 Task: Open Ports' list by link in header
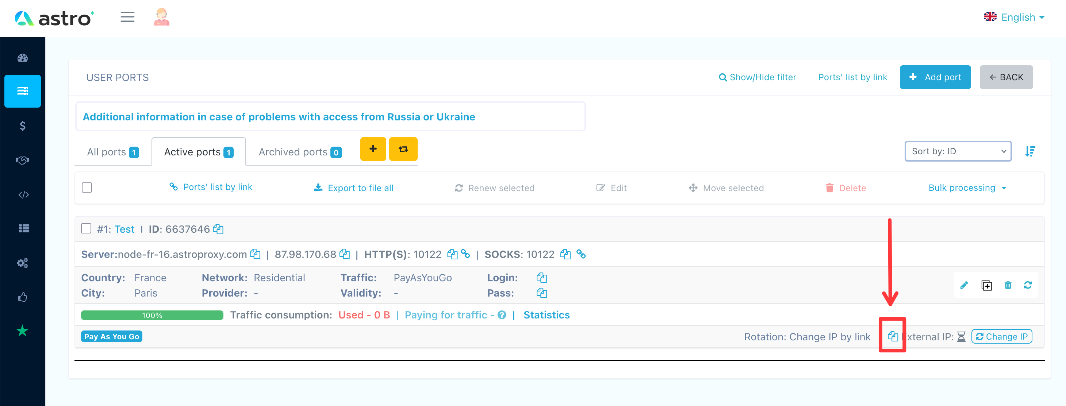852,77
